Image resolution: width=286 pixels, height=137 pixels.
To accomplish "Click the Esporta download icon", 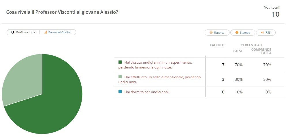I will click(211, 32).
